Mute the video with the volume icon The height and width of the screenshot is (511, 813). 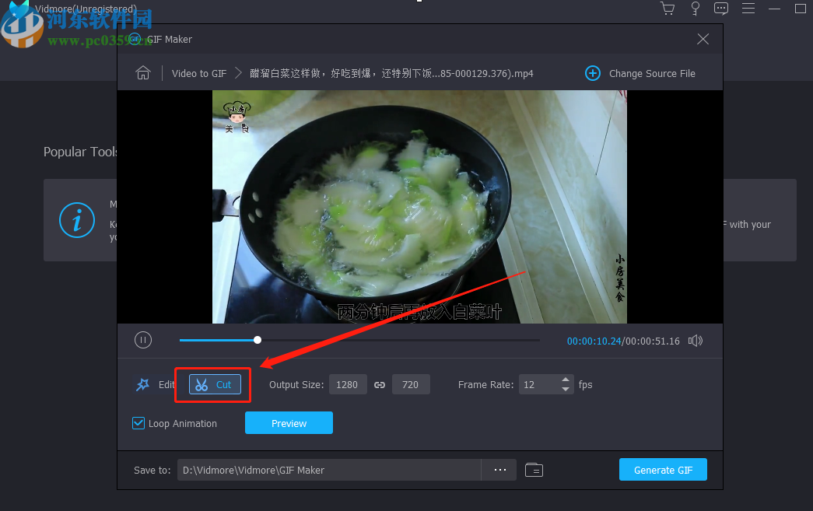pos(696,341)
